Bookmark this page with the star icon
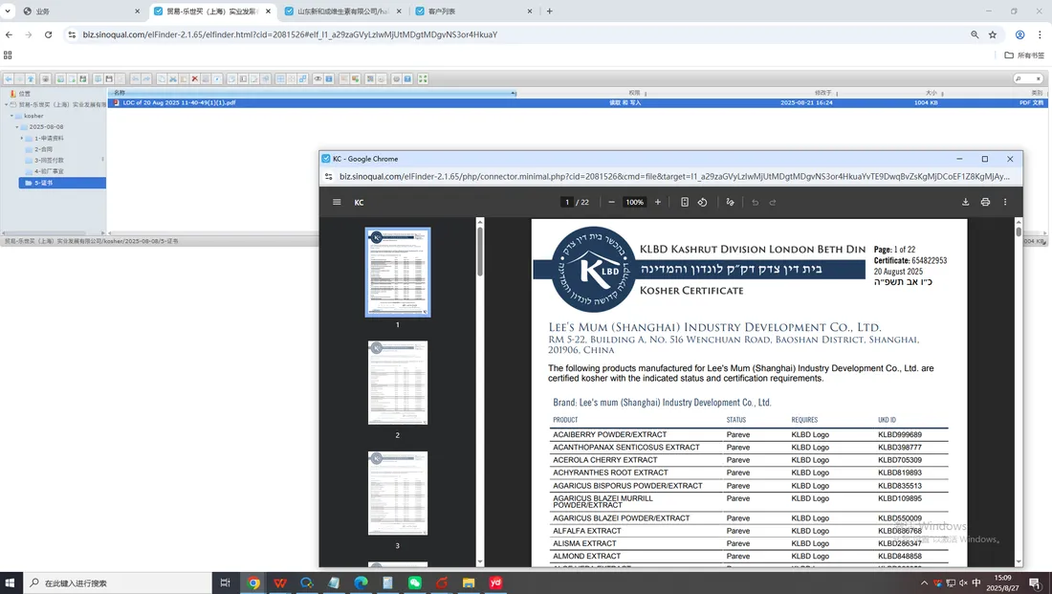 click(993, 34)
